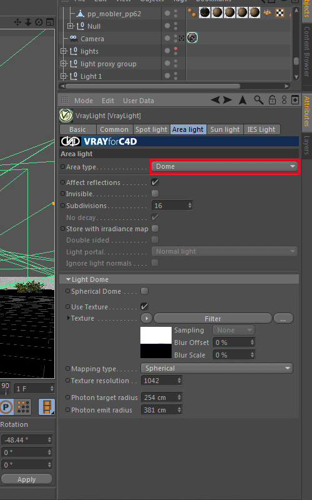Click the Apply button
The image size is (312, 500).
(27, 479)
